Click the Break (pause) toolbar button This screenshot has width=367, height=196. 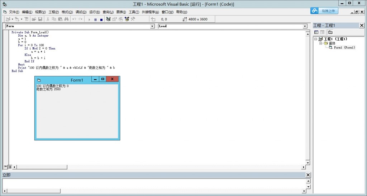coord(95,19)
